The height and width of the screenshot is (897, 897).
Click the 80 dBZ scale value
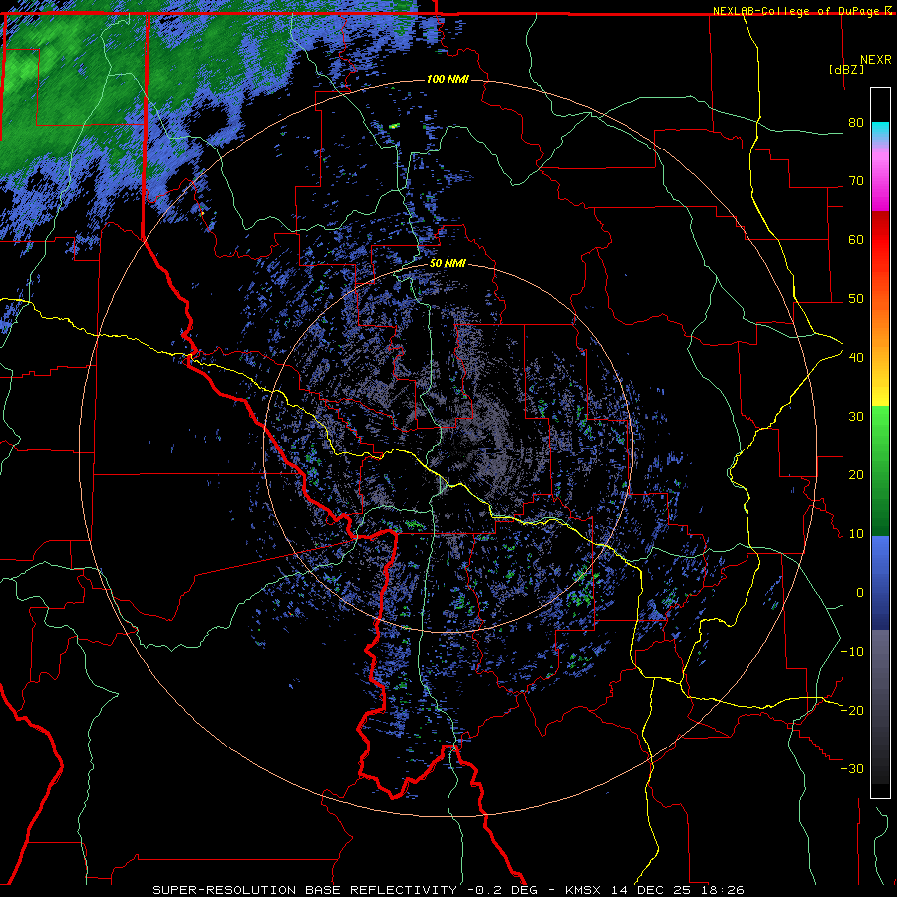[856, 123]
